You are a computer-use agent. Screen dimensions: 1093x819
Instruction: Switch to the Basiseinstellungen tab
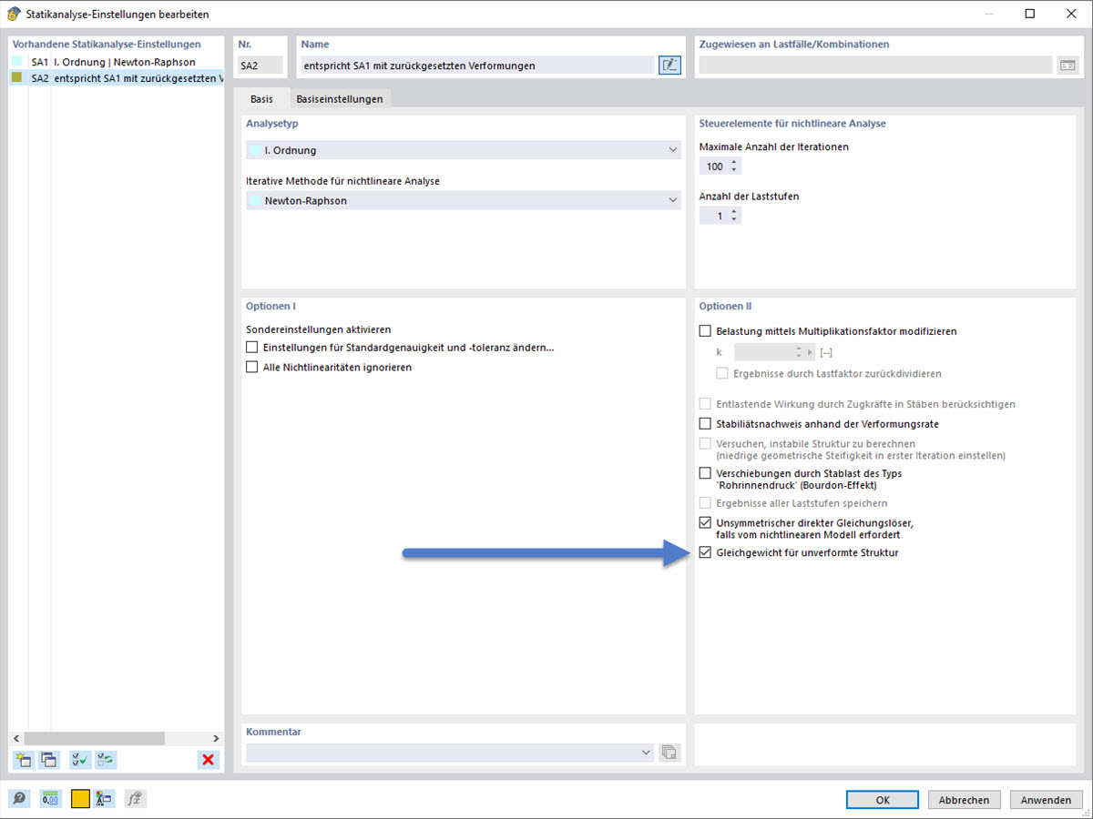point(340,97)
